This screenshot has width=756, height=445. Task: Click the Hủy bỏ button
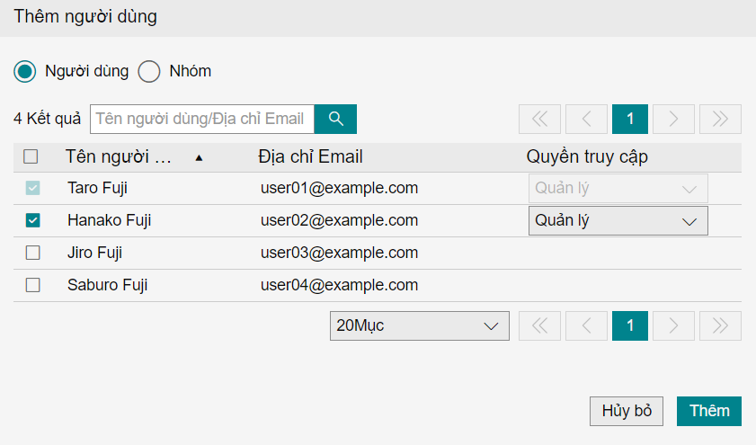(x=627, y=411)
